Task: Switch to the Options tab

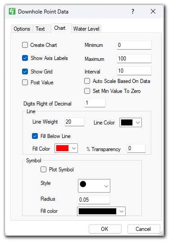Action: tap(22, 29)
